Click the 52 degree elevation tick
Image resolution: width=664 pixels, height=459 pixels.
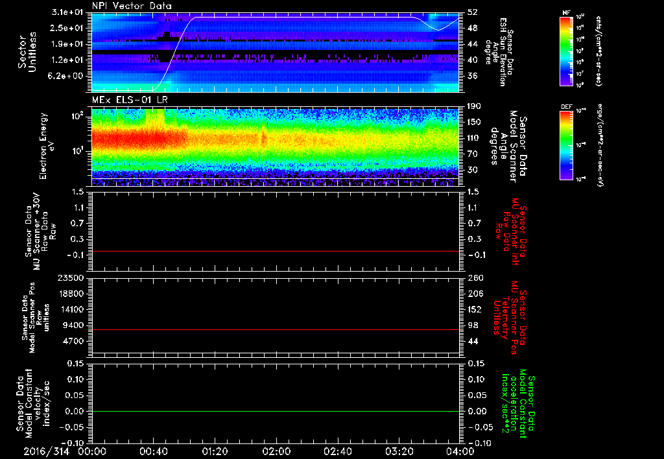pos(473,12)
